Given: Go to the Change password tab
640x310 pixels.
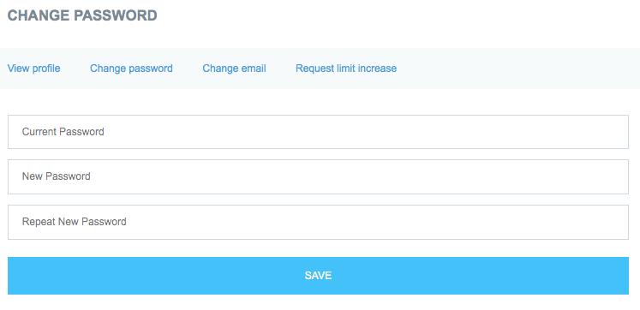Looking at the screenshot, I should point(131,69).
